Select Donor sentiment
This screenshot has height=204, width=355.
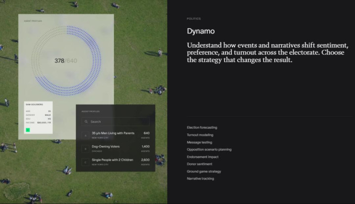(x=199, y=164)
